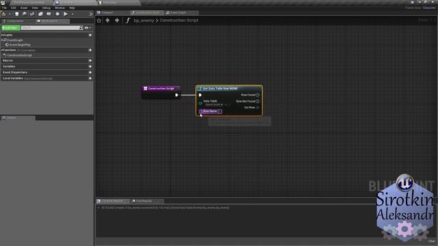Click the green Add New button
This screenshot has width=438, height=246.
point(11,28)
